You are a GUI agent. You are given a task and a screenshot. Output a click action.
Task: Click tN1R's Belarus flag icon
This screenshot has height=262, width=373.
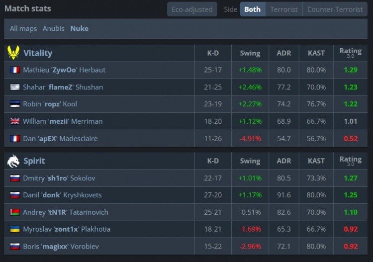(15, 212)
